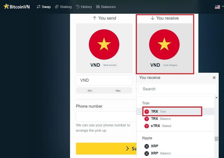224x158 pixels.
Task: Open the History page
Action: tap(84, 7)
